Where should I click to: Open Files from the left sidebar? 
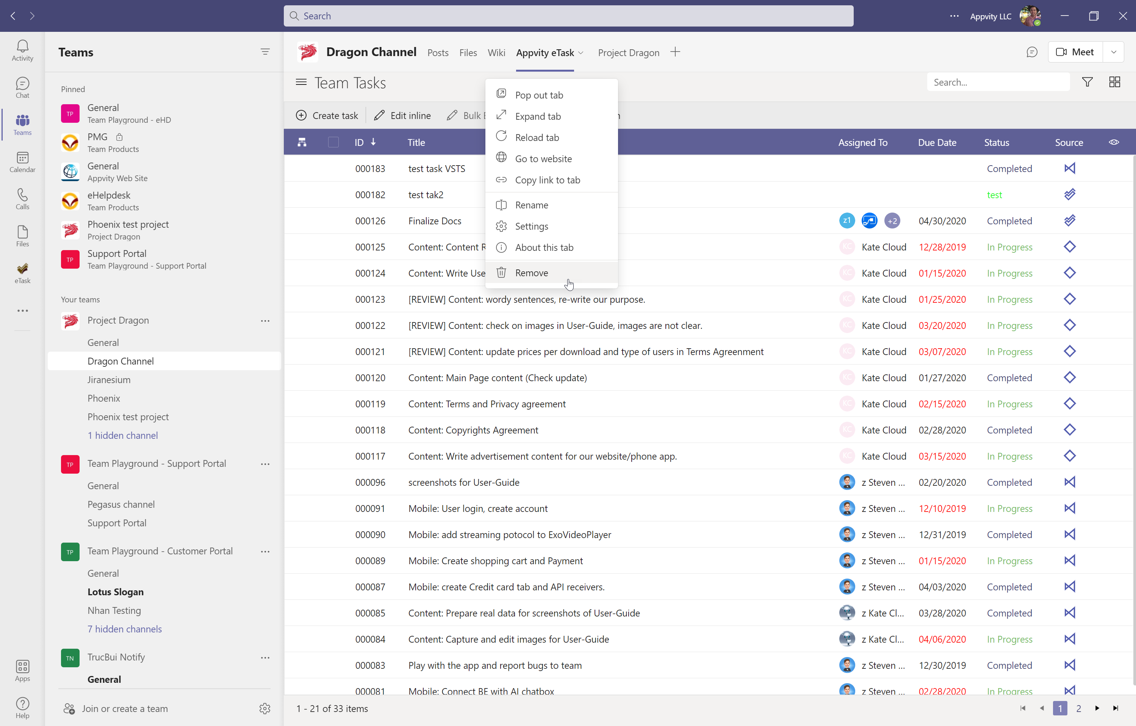click(x=22, y=235)
